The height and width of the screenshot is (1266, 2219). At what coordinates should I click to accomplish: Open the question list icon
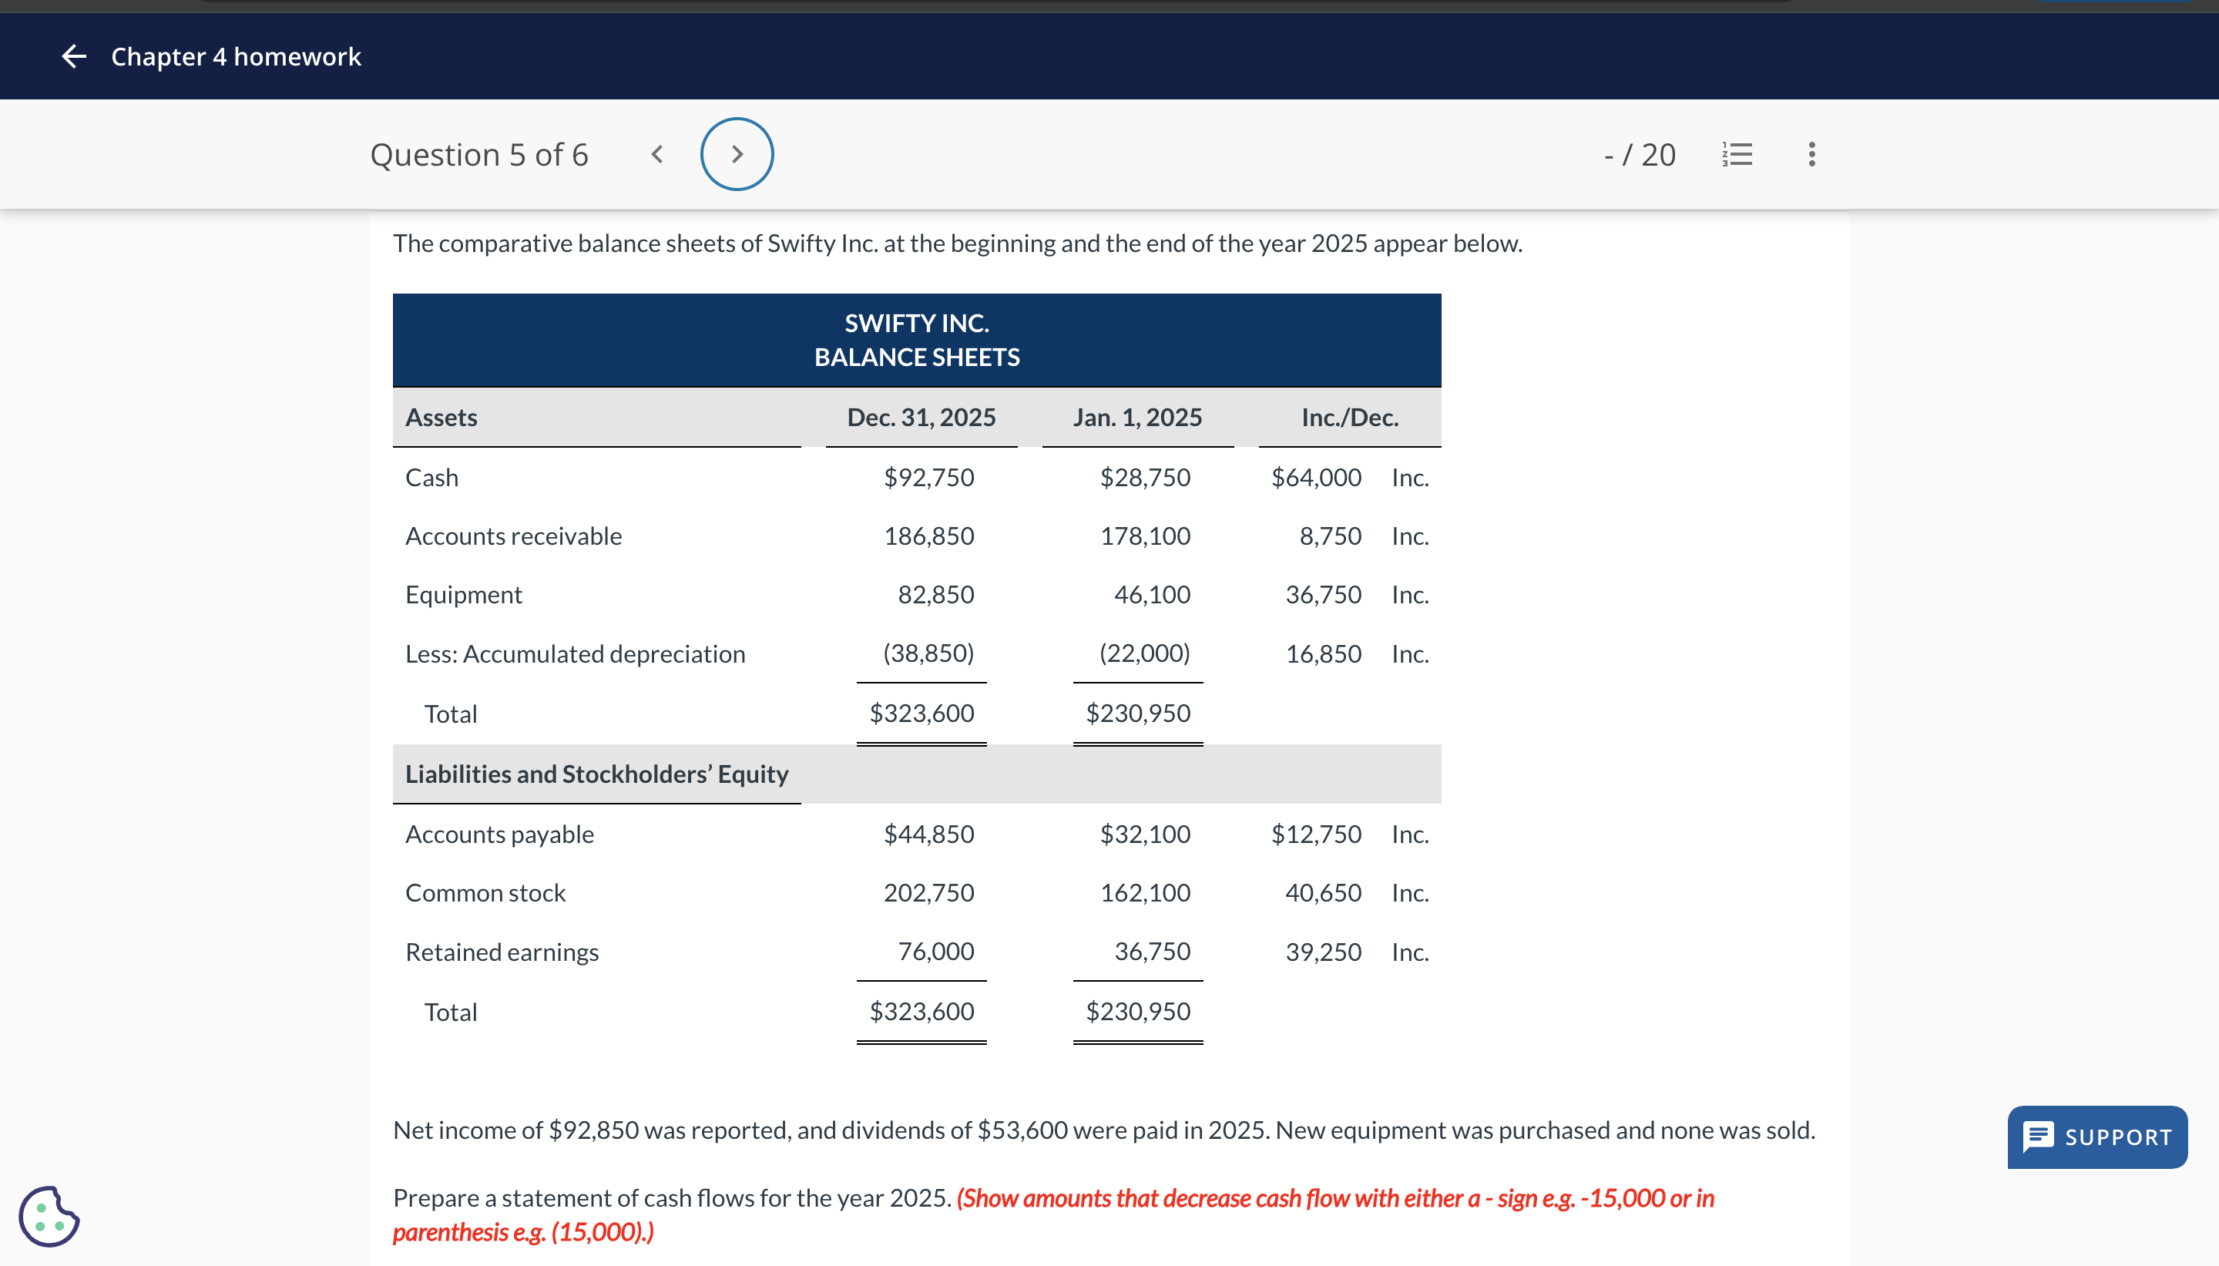(1737, 155)
